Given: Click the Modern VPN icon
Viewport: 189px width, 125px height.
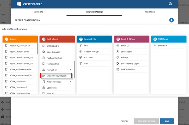Looking at the screenshot, I should [81, 51].
